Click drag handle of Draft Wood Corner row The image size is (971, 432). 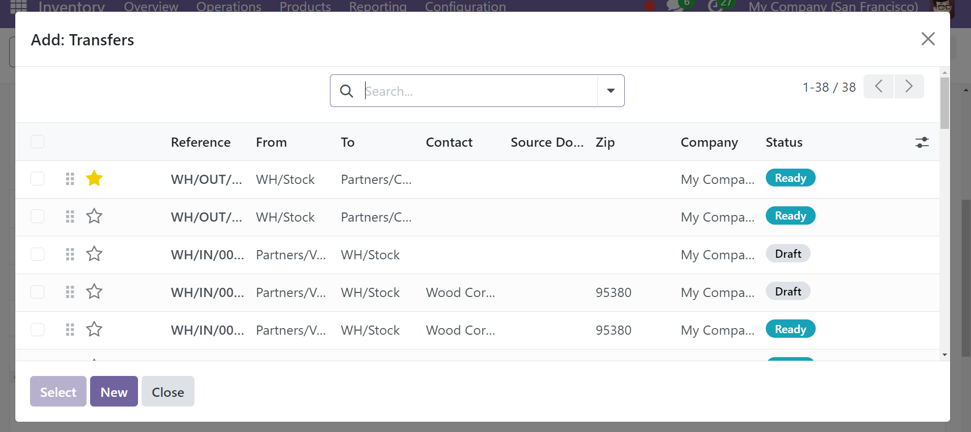(70, 292)
